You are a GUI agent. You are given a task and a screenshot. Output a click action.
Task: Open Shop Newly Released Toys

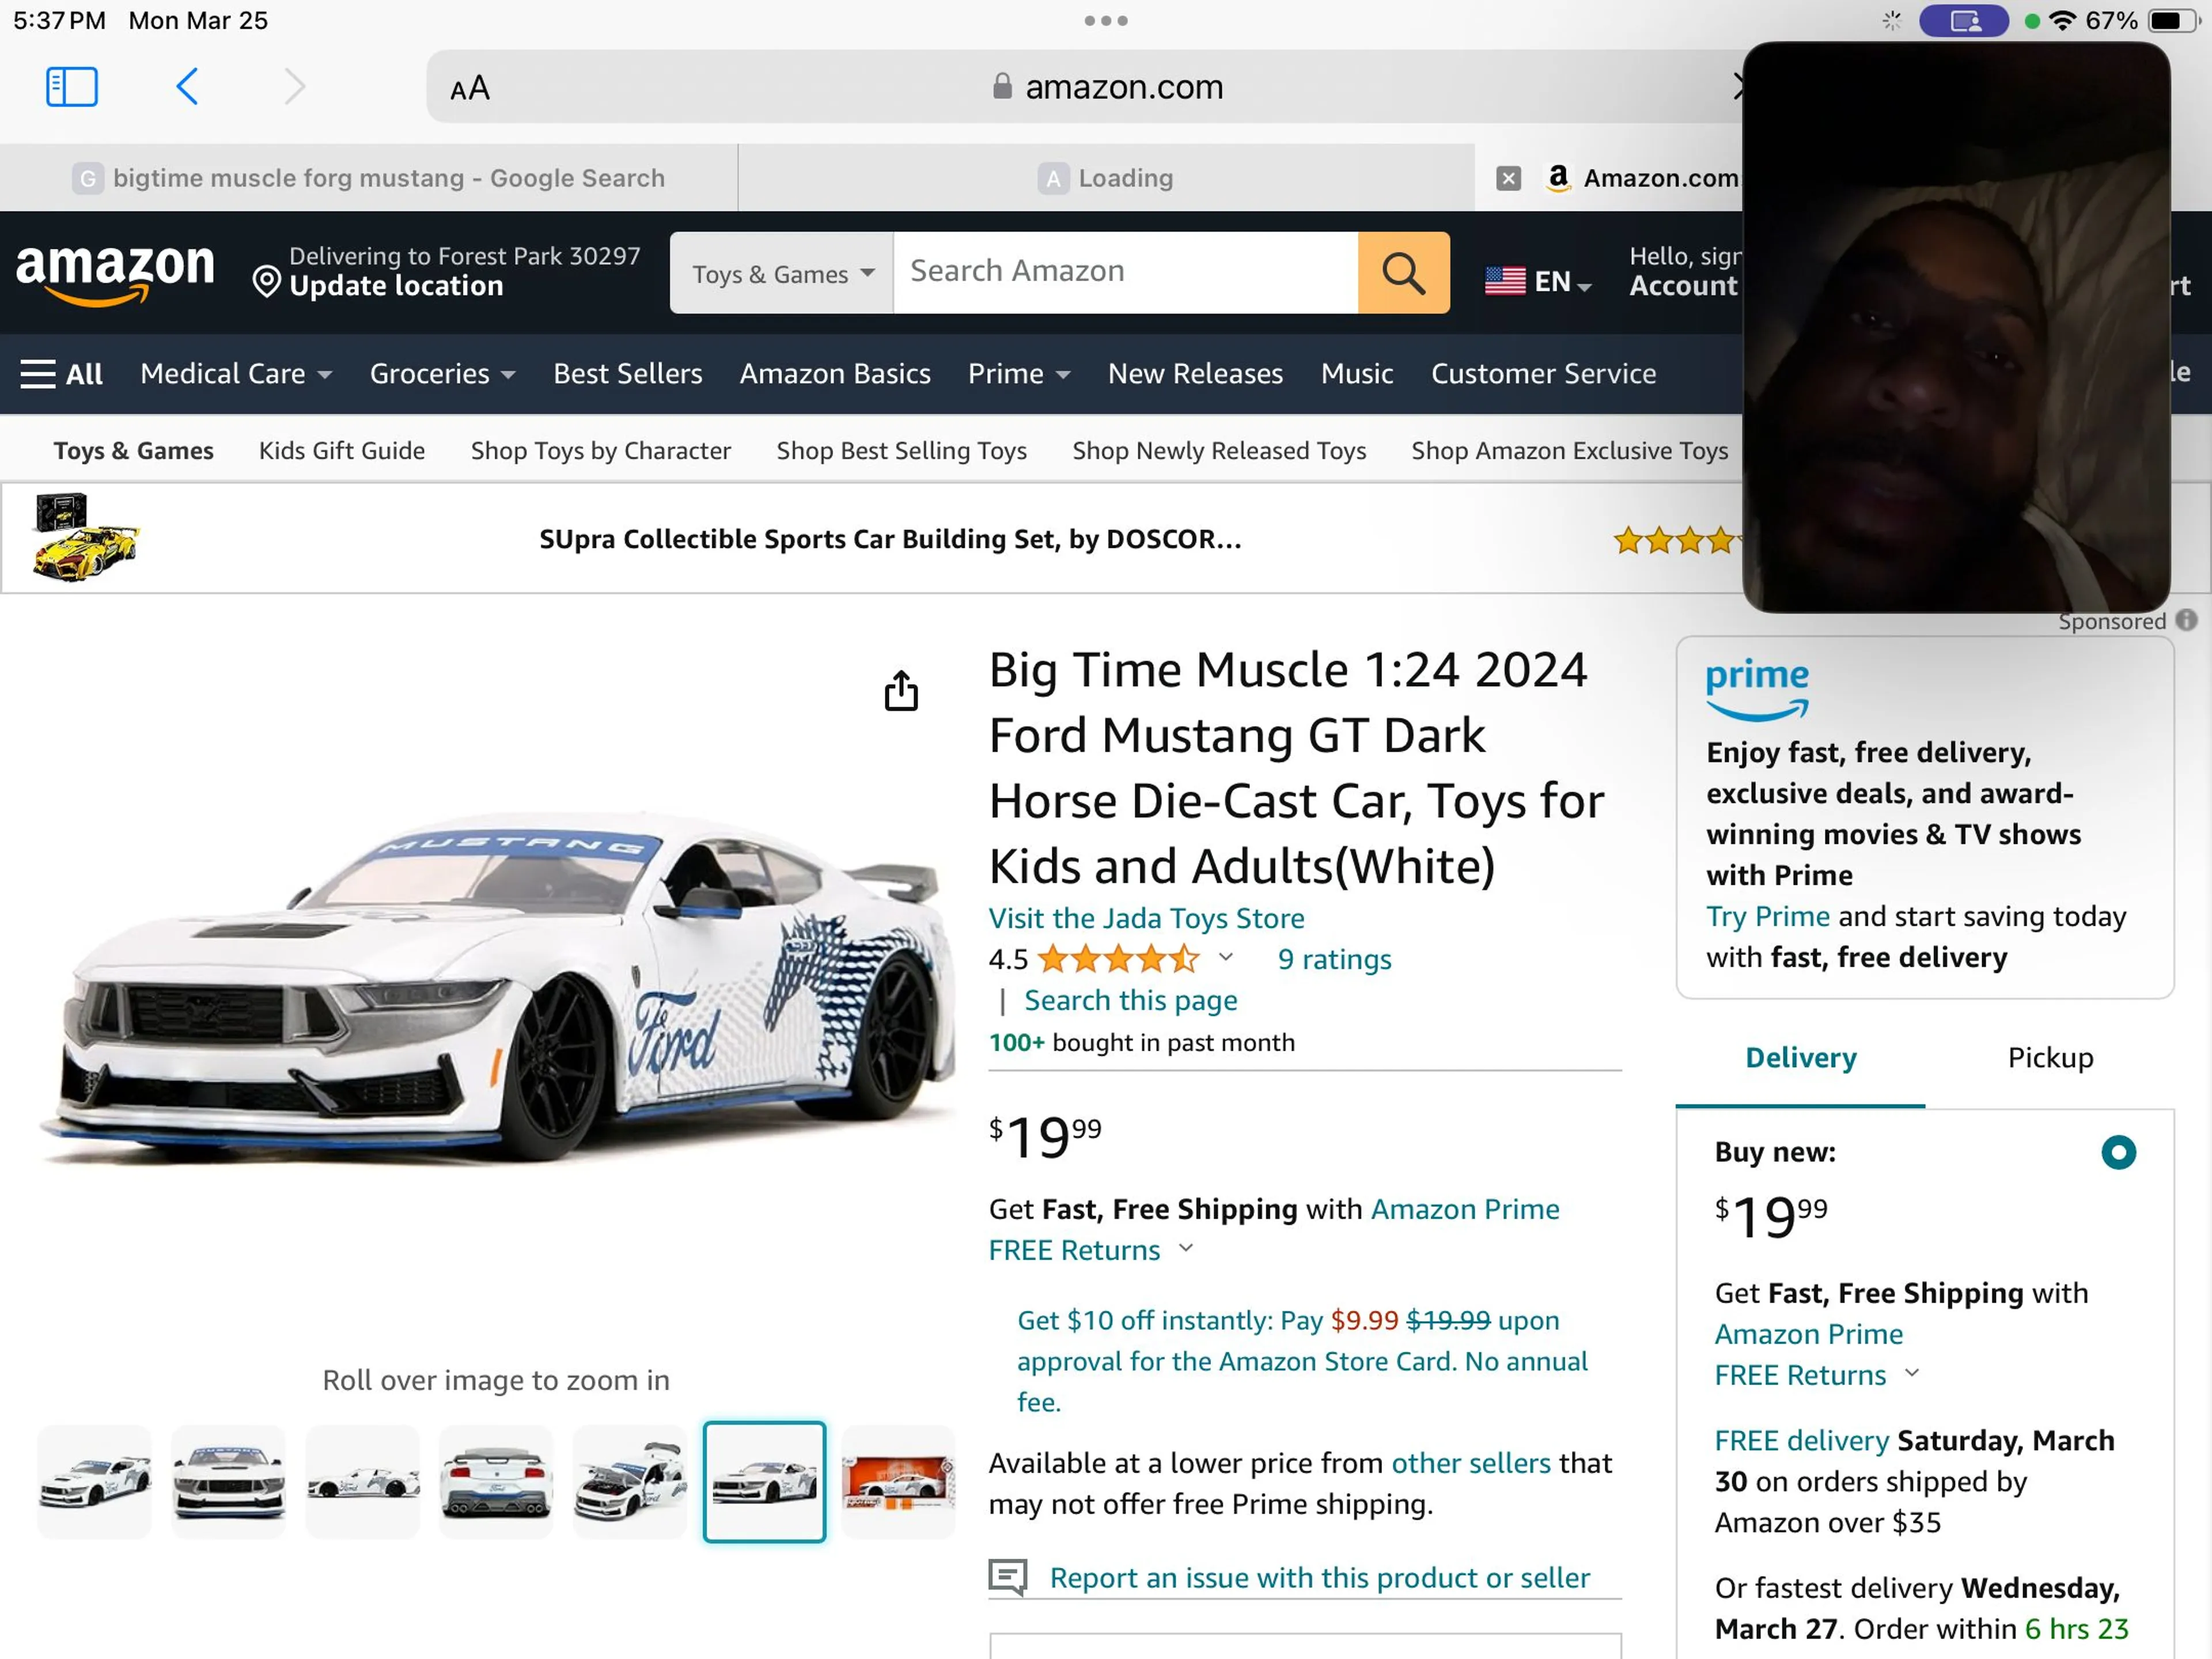click(x=1219, y=451)
